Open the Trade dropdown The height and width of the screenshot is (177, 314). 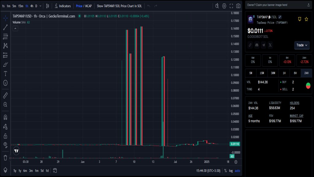[x=302, y=45]
